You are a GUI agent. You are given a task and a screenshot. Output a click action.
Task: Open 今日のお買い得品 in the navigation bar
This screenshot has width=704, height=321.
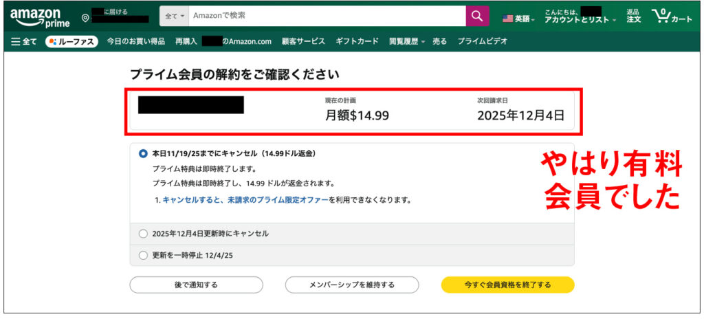click(x=135, y=41)
